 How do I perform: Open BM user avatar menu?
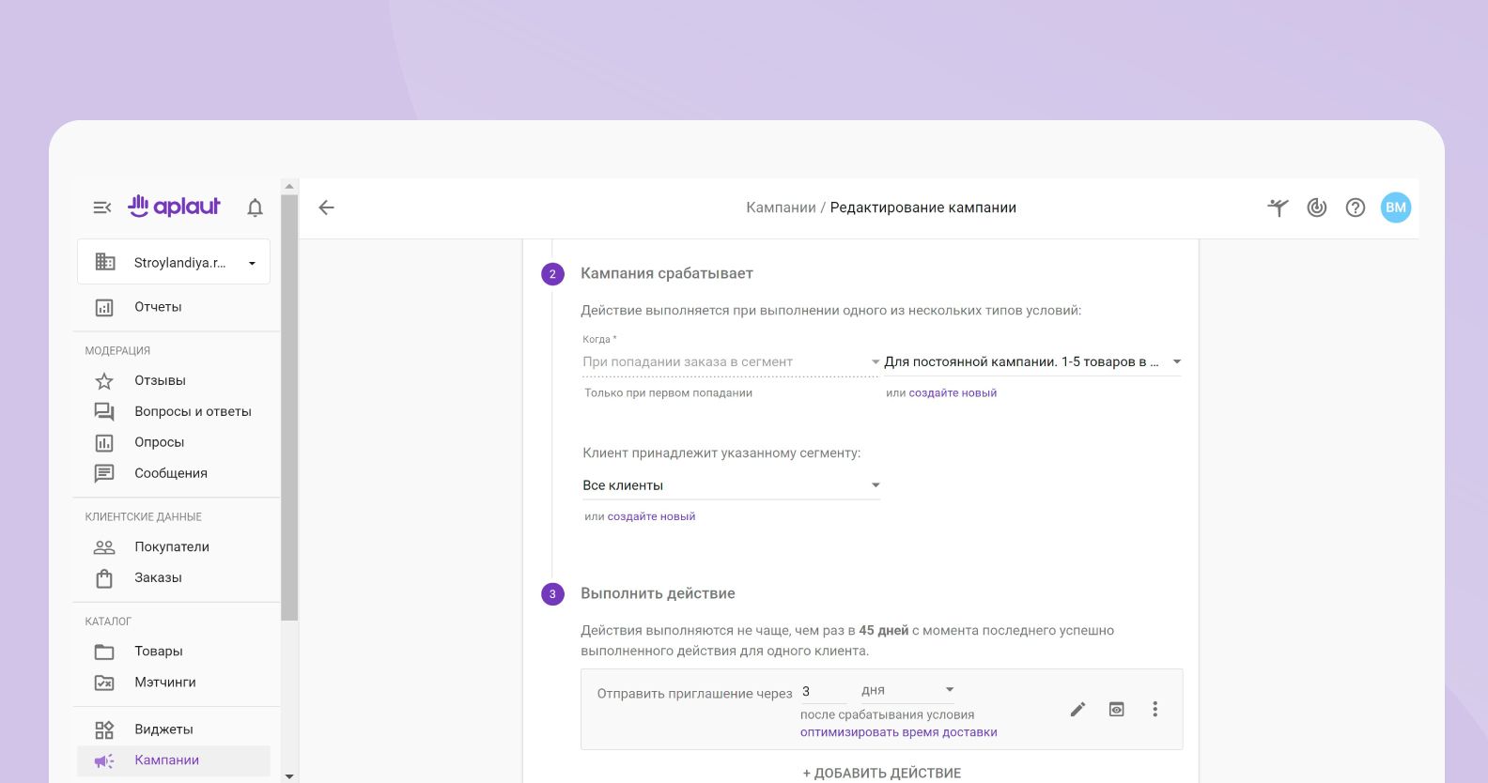[1396, 207]
